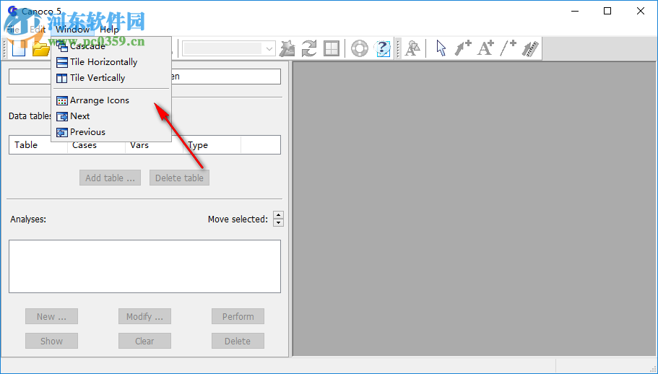
Task: Close the Canoco 5 window
Action: click(641, 11)
